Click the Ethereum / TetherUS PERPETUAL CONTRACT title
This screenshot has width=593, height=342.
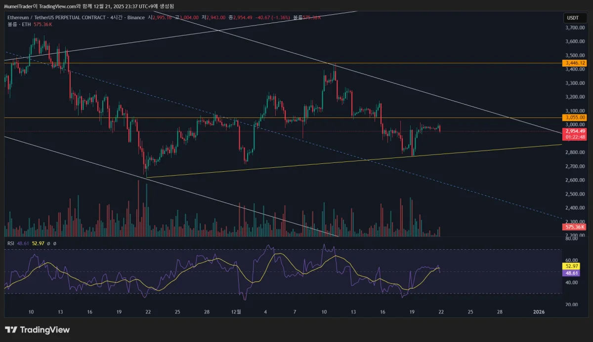(56, 17)
